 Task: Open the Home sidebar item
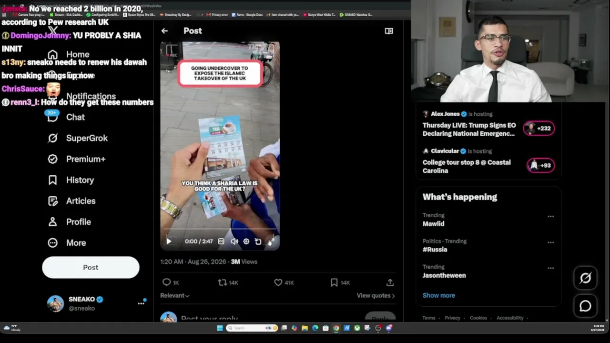click(69, 54)
